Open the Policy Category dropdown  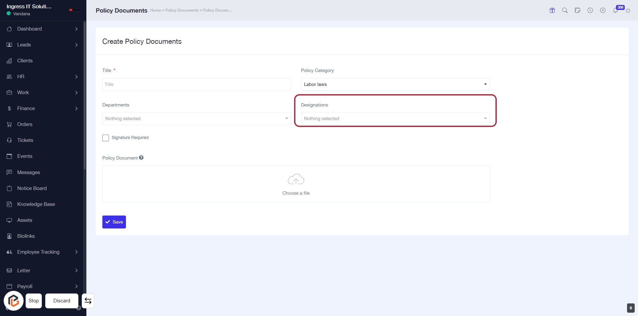coord(395,84)
